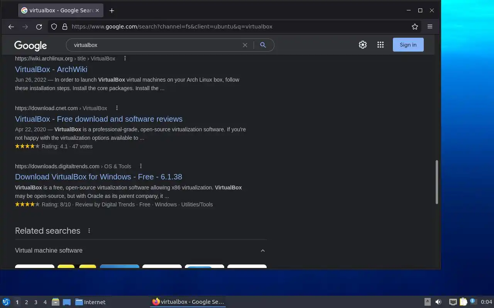Open the volume speaker tray icon

coord(438,302)
